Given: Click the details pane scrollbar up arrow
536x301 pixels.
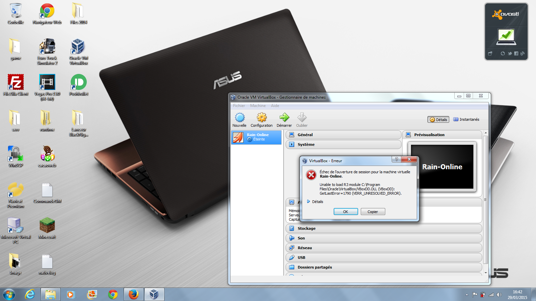Looking at the screenshot, I should (486, 133).
